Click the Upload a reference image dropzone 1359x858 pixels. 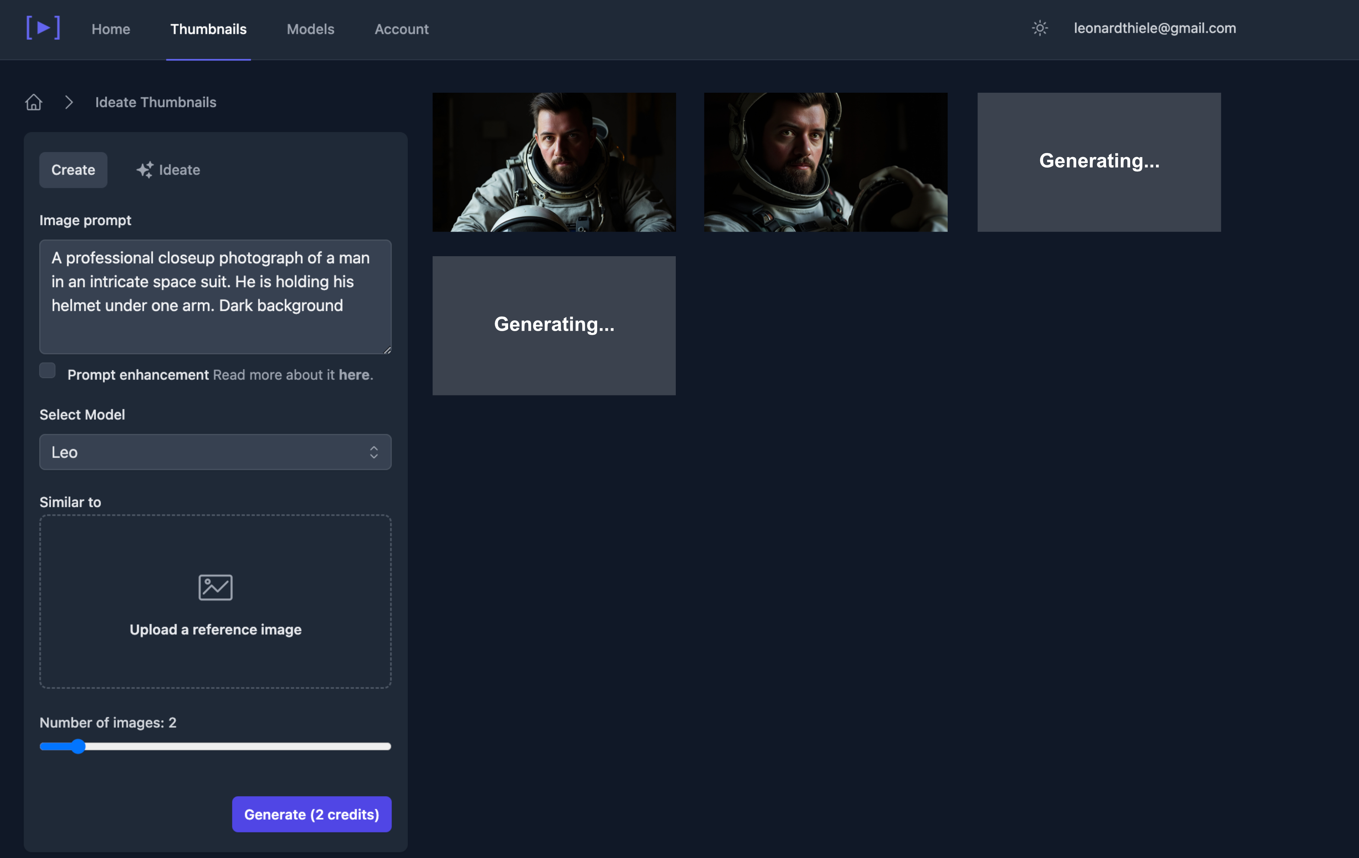pyautogui.click(x=216, y=601)
